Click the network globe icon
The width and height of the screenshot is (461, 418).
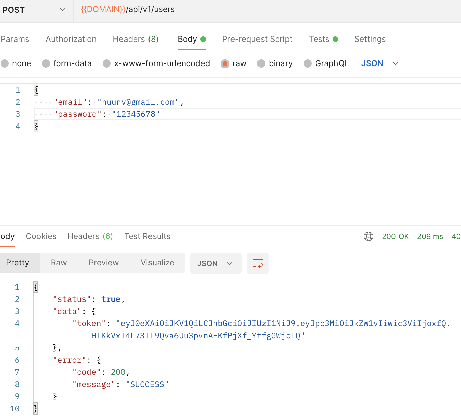click(369, 236)
